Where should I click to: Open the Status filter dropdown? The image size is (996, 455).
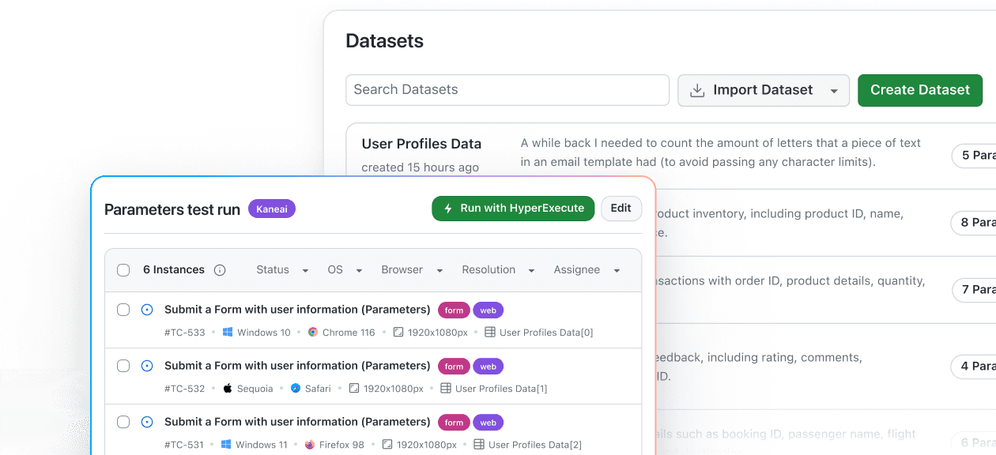pos(281,269)
